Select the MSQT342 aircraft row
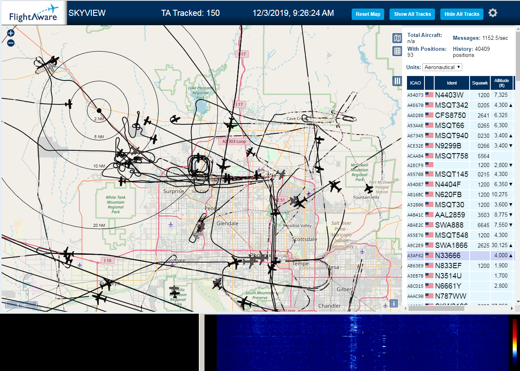The height and width of the screenshot is (371, 520). (x=461, y=105)
